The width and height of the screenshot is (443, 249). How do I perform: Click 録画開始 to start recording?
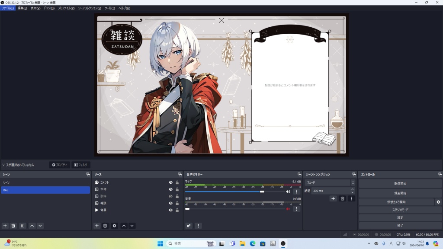[x=400, y=193]
